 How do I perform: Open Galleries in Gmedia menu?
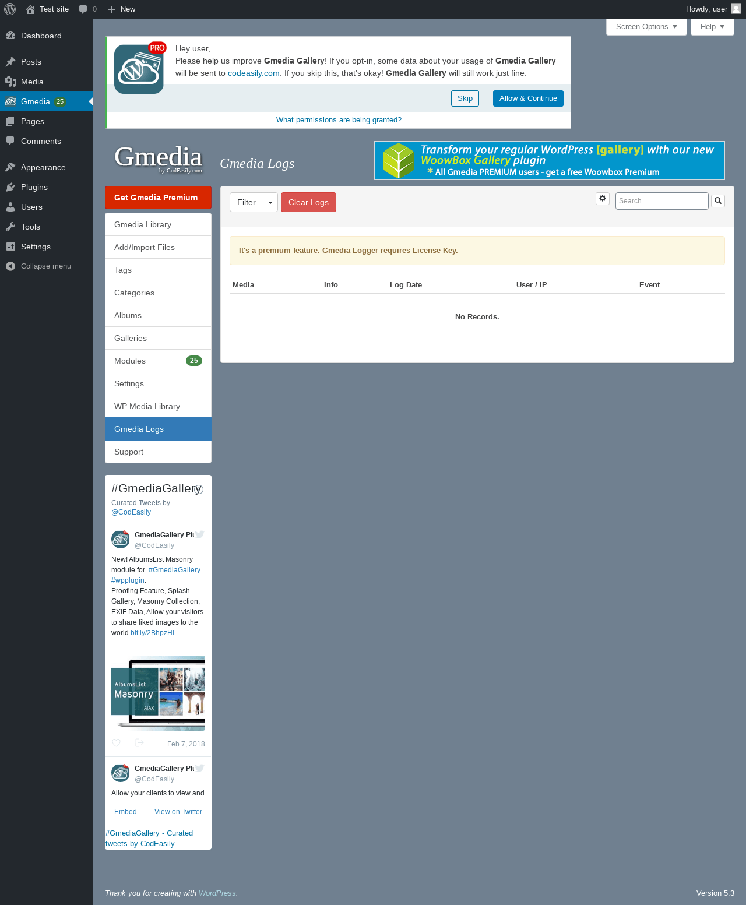coord(158,338)
